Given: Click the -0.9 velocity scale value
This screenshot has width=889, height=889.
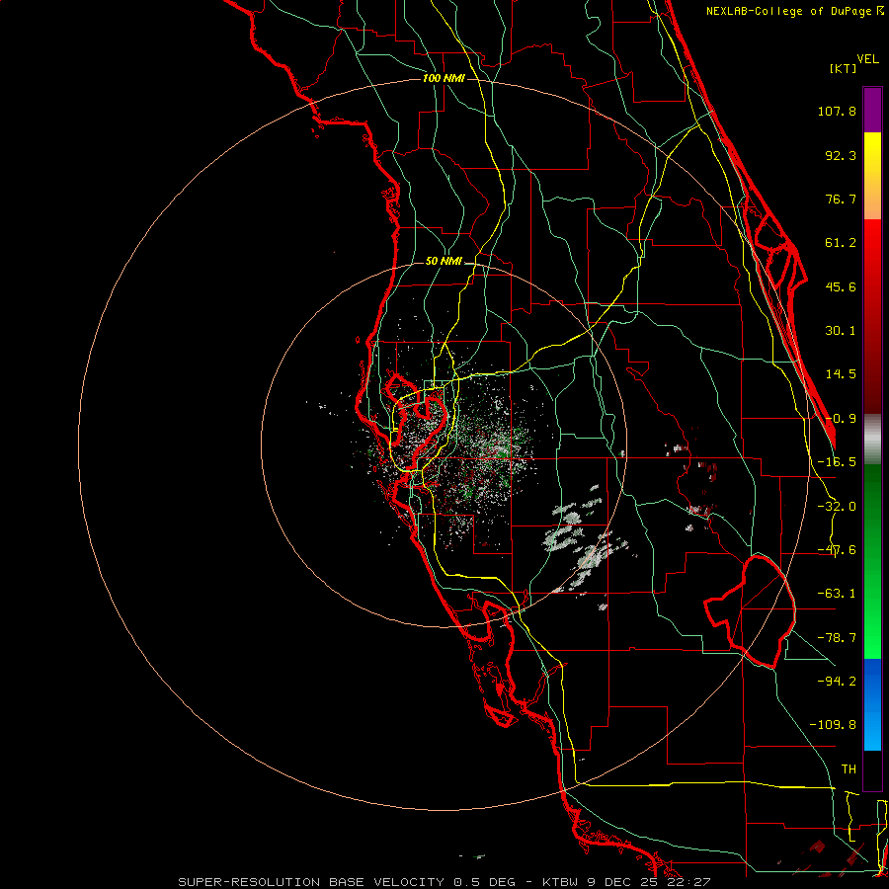Looking at the screenshot, I should click(841, 419).
